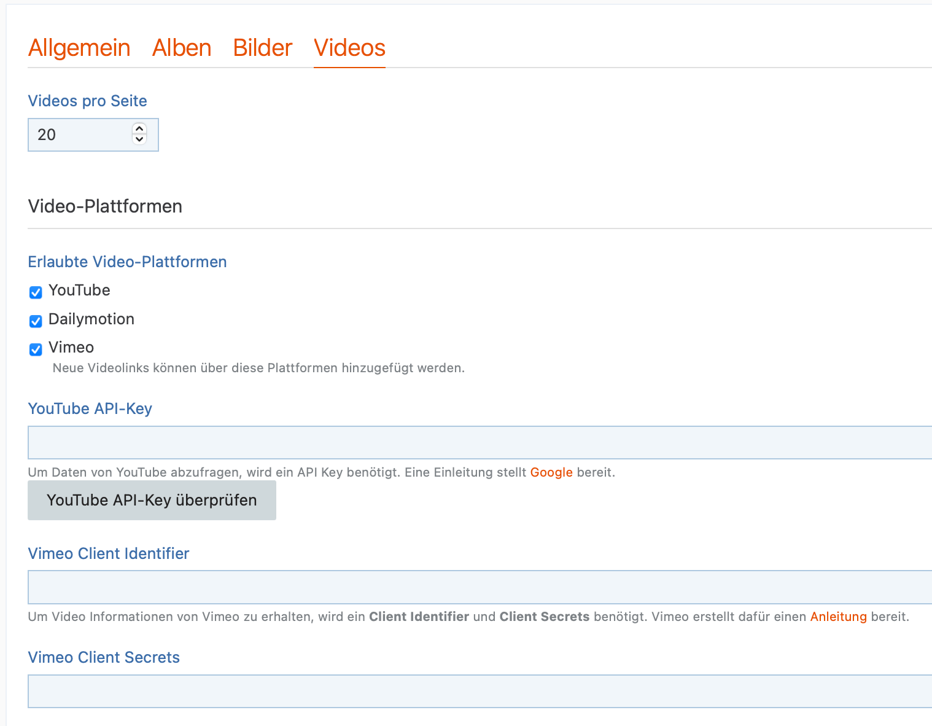Open the Google instructions link
The image size is (932, 726).
tap(551, 472)
